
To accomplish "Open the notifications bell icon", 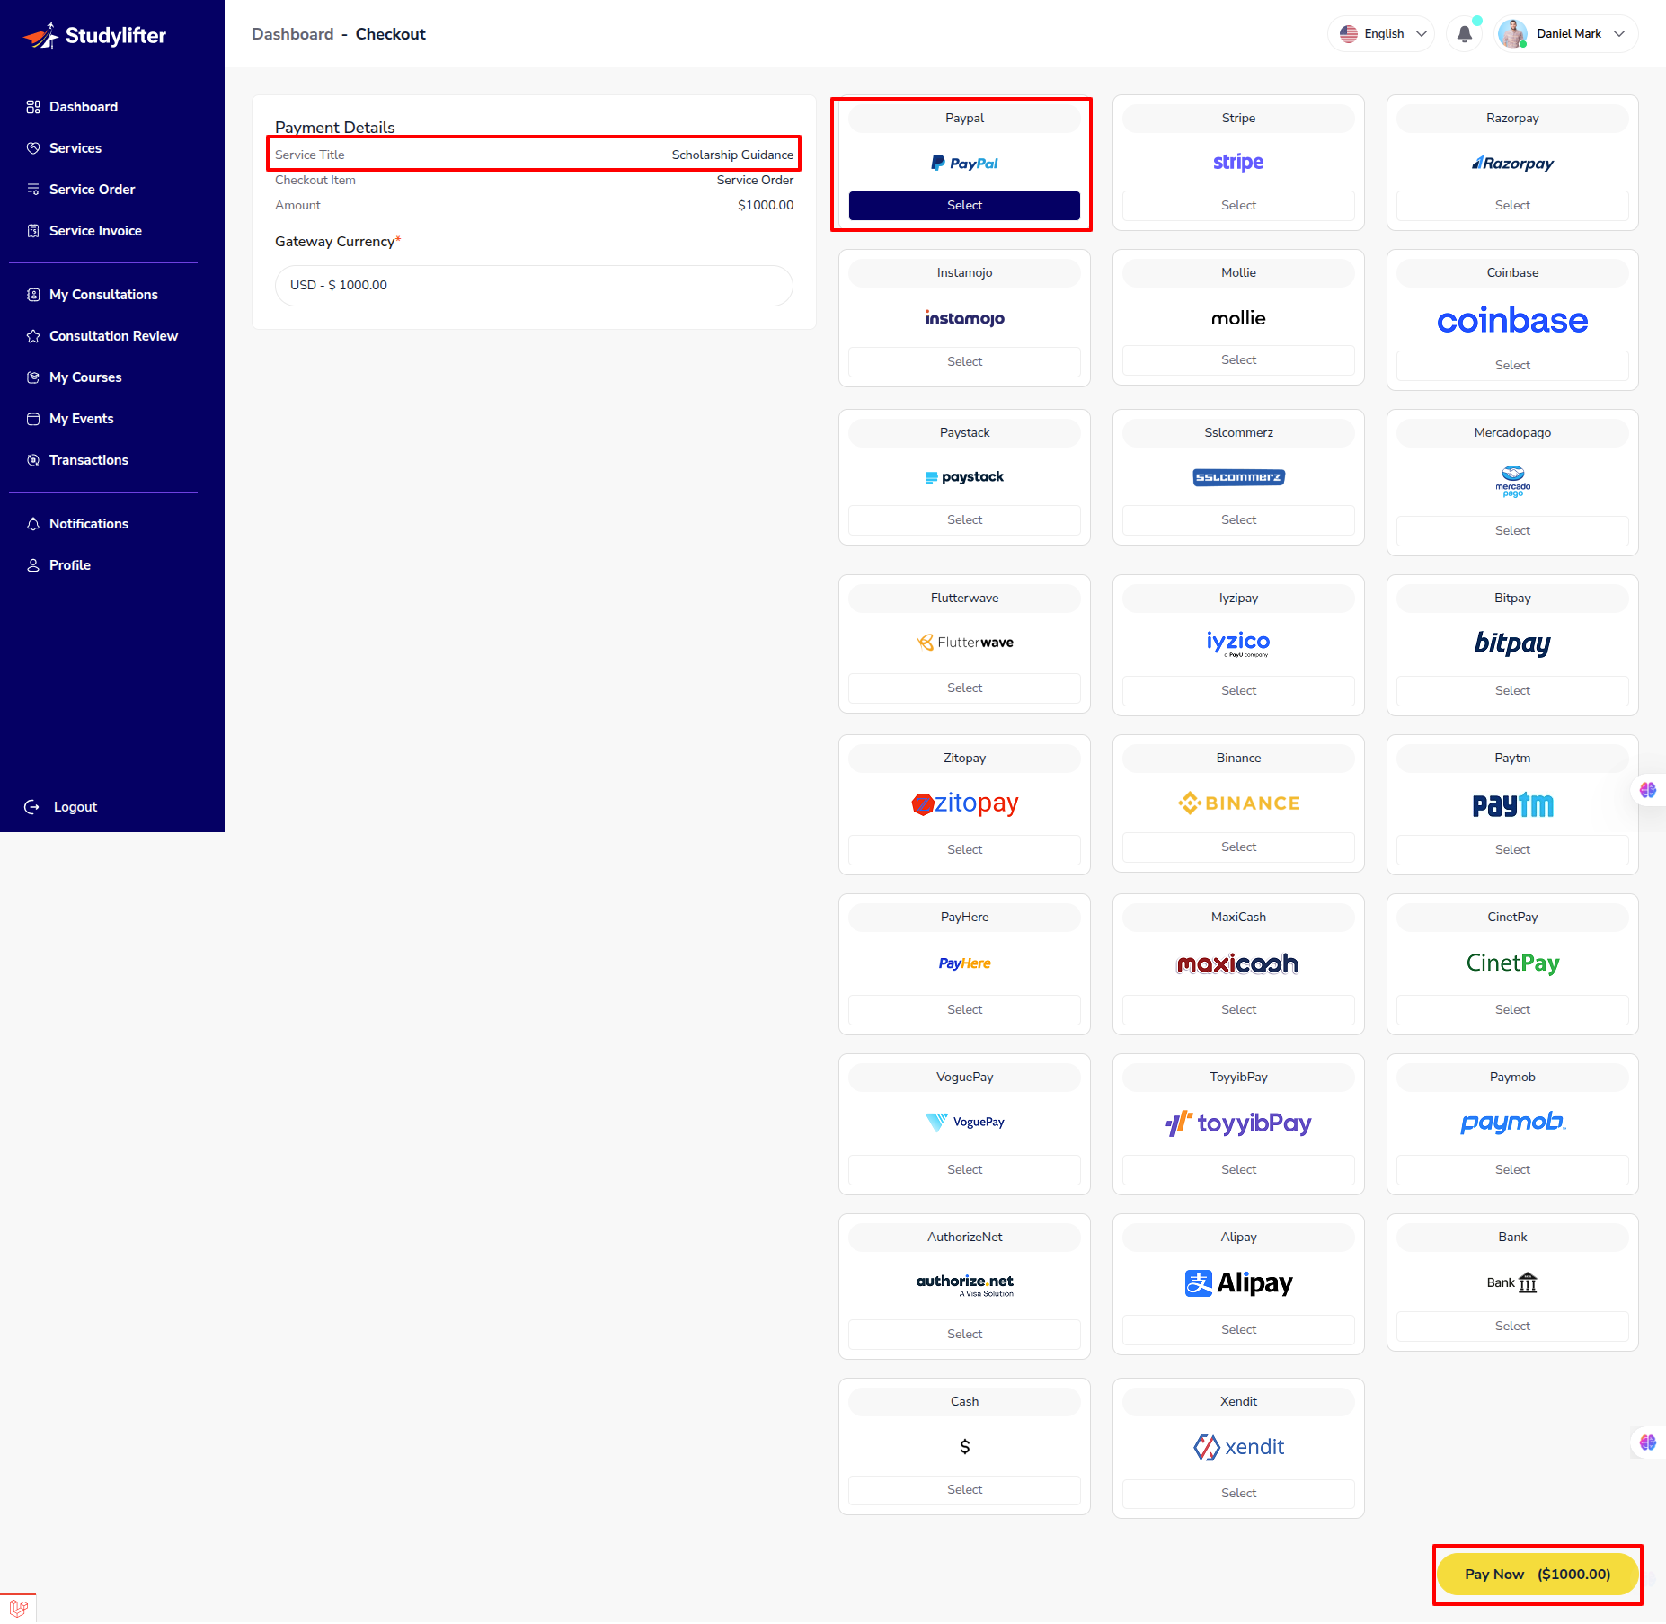I will click(x=1464, y=34).
